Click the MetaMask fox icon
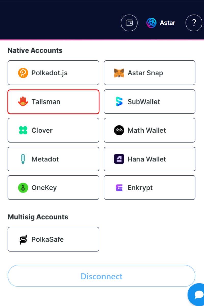Image resolution: width=204 pixels, height=306 pixels. click(x=119, y=73)
